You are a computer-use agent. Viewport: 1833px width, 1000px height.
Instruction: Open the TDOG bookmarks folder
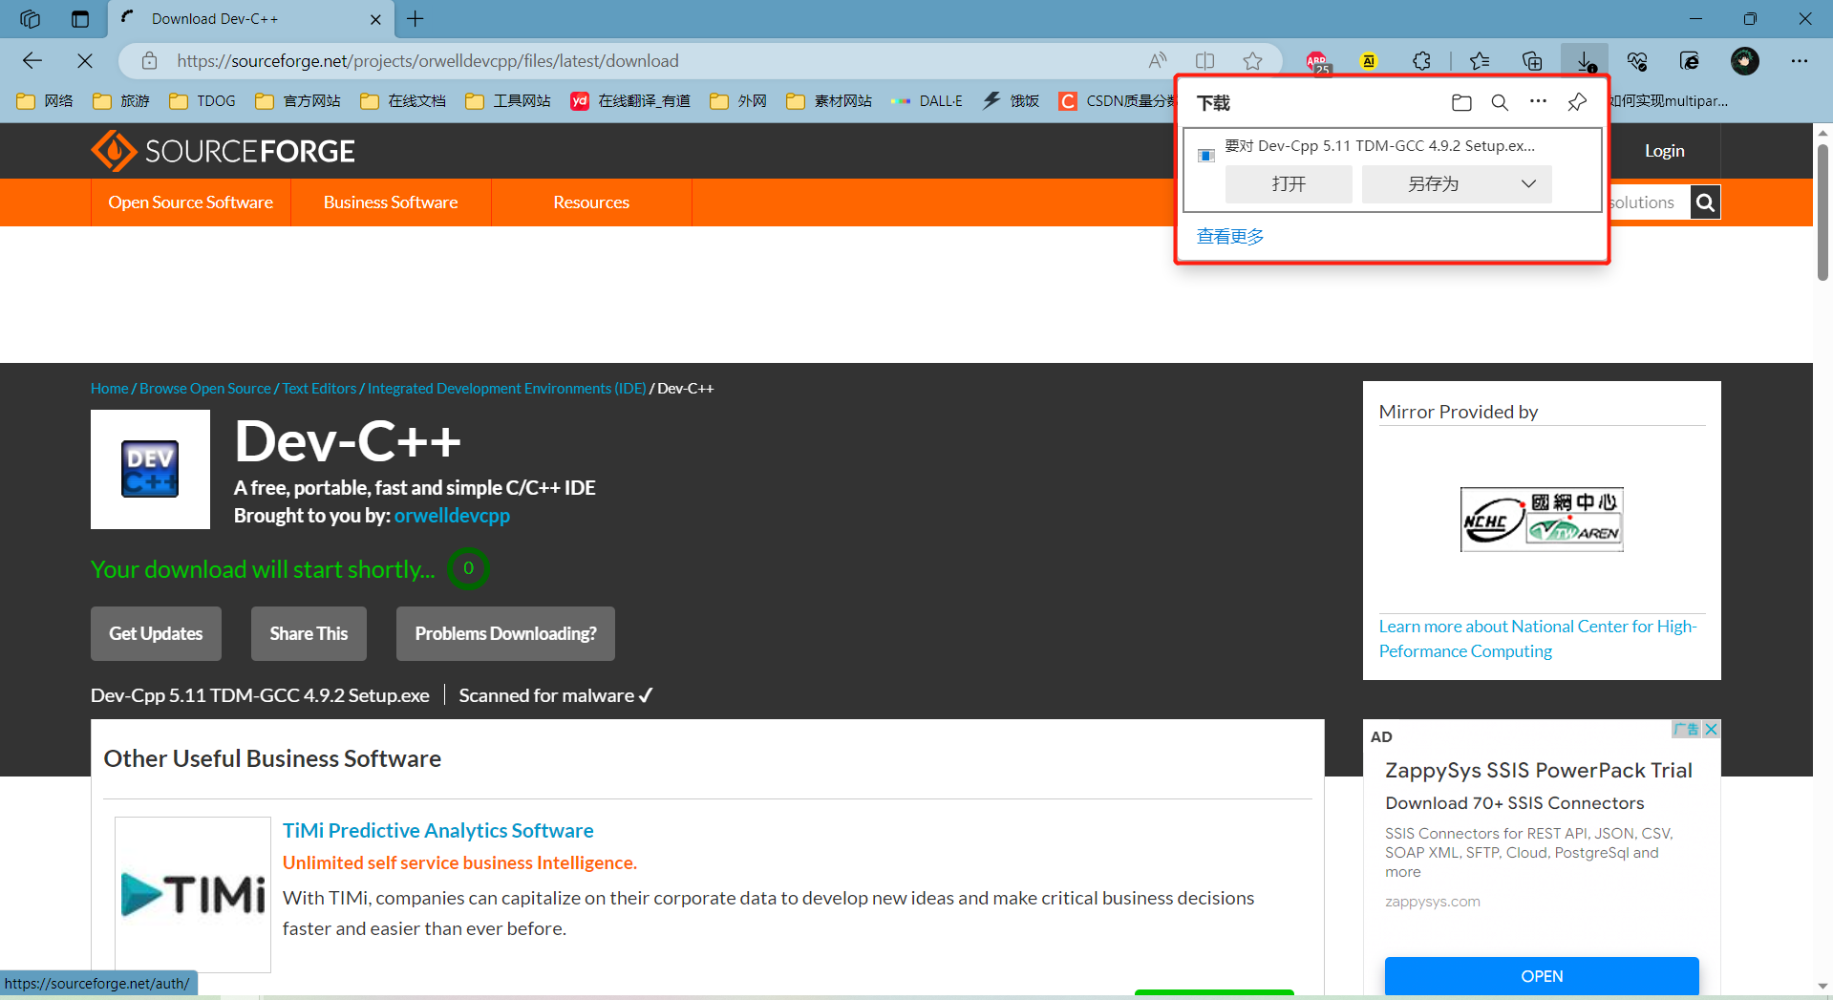[202, 101]
